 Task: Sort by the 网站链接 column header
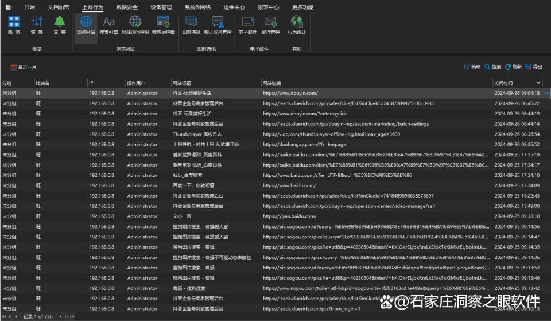coord(377,83)
